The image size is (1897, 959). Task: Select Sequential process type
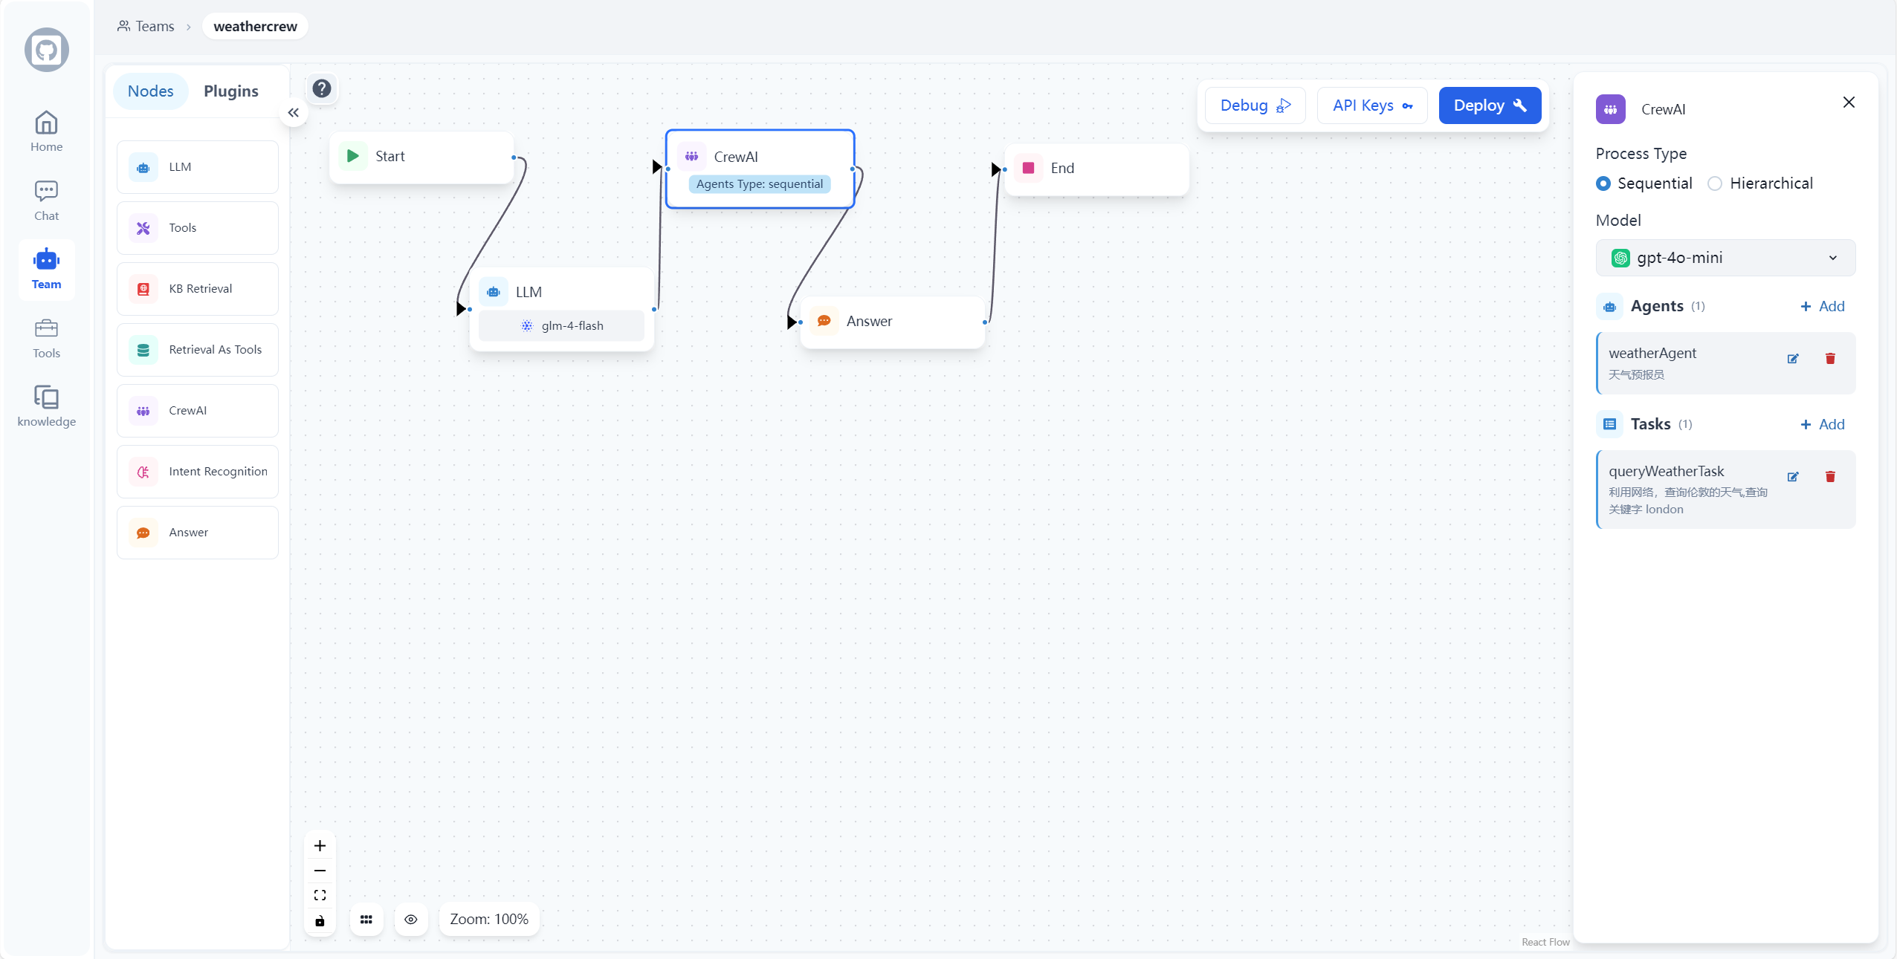click(x=1603, y=183)
